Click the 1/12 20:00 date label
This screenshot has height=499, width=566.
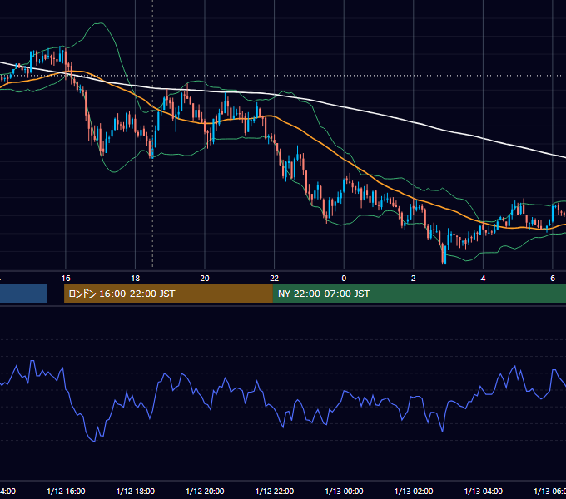point(205,491)
